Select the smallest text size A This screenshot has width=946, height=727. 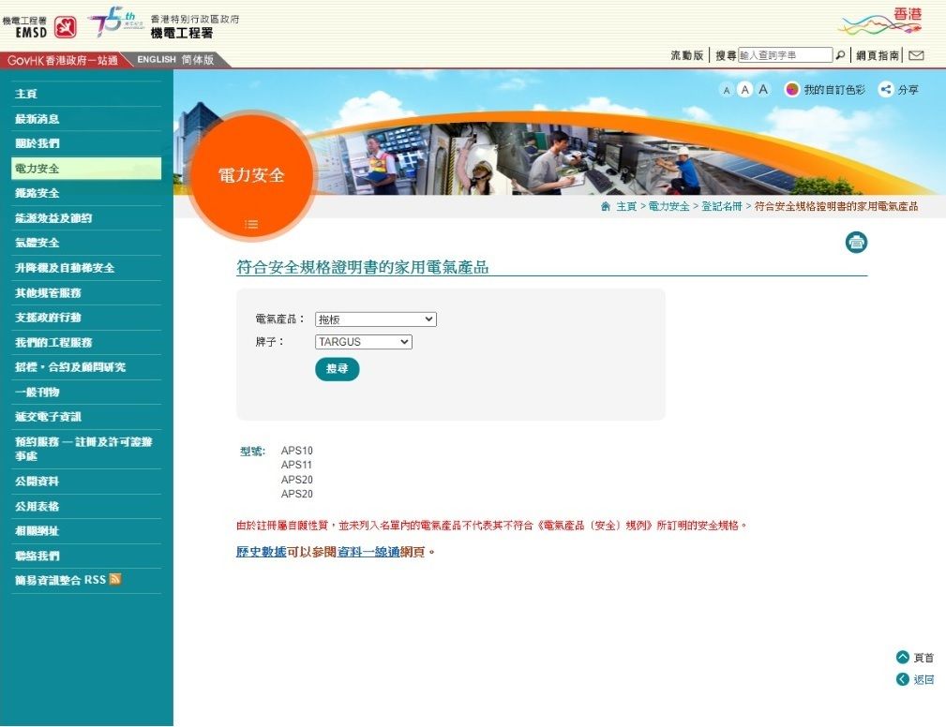(726, 90)
